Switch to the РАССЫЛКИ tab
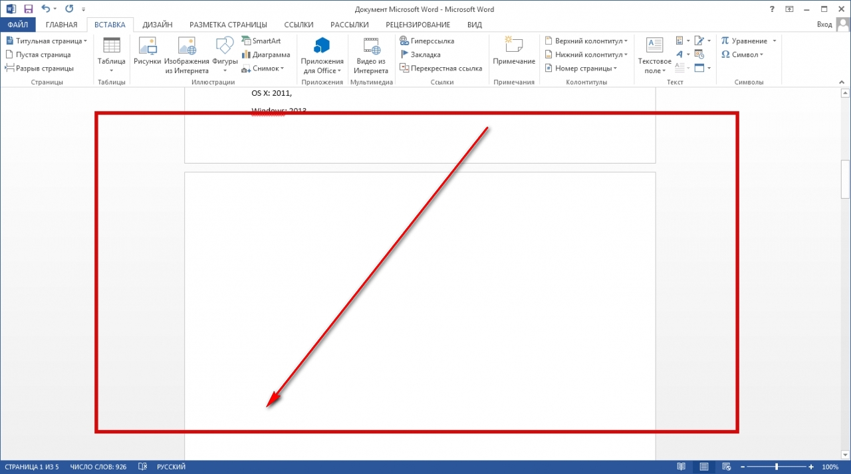The image size is (851, 474). point(349,25)
